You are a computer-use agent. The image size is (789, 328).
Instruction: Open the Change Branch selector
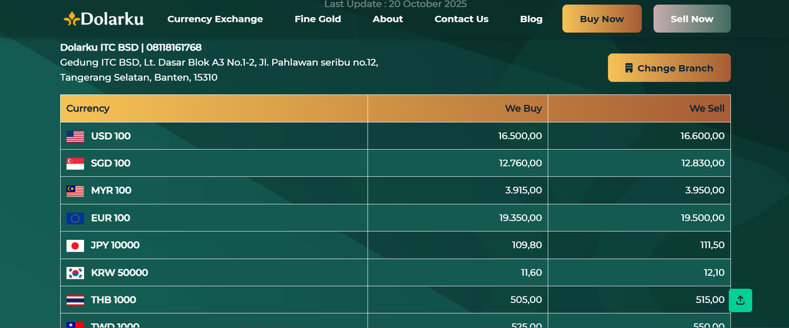669,68
